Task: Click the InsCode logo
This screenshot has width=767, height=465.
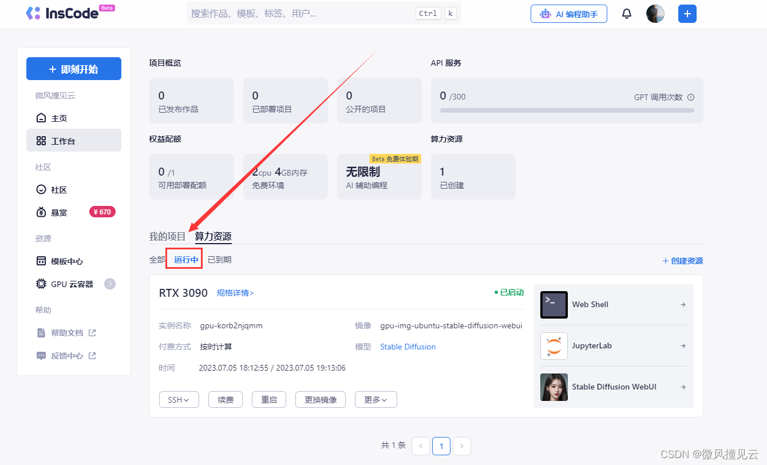Action: (70, 13)
